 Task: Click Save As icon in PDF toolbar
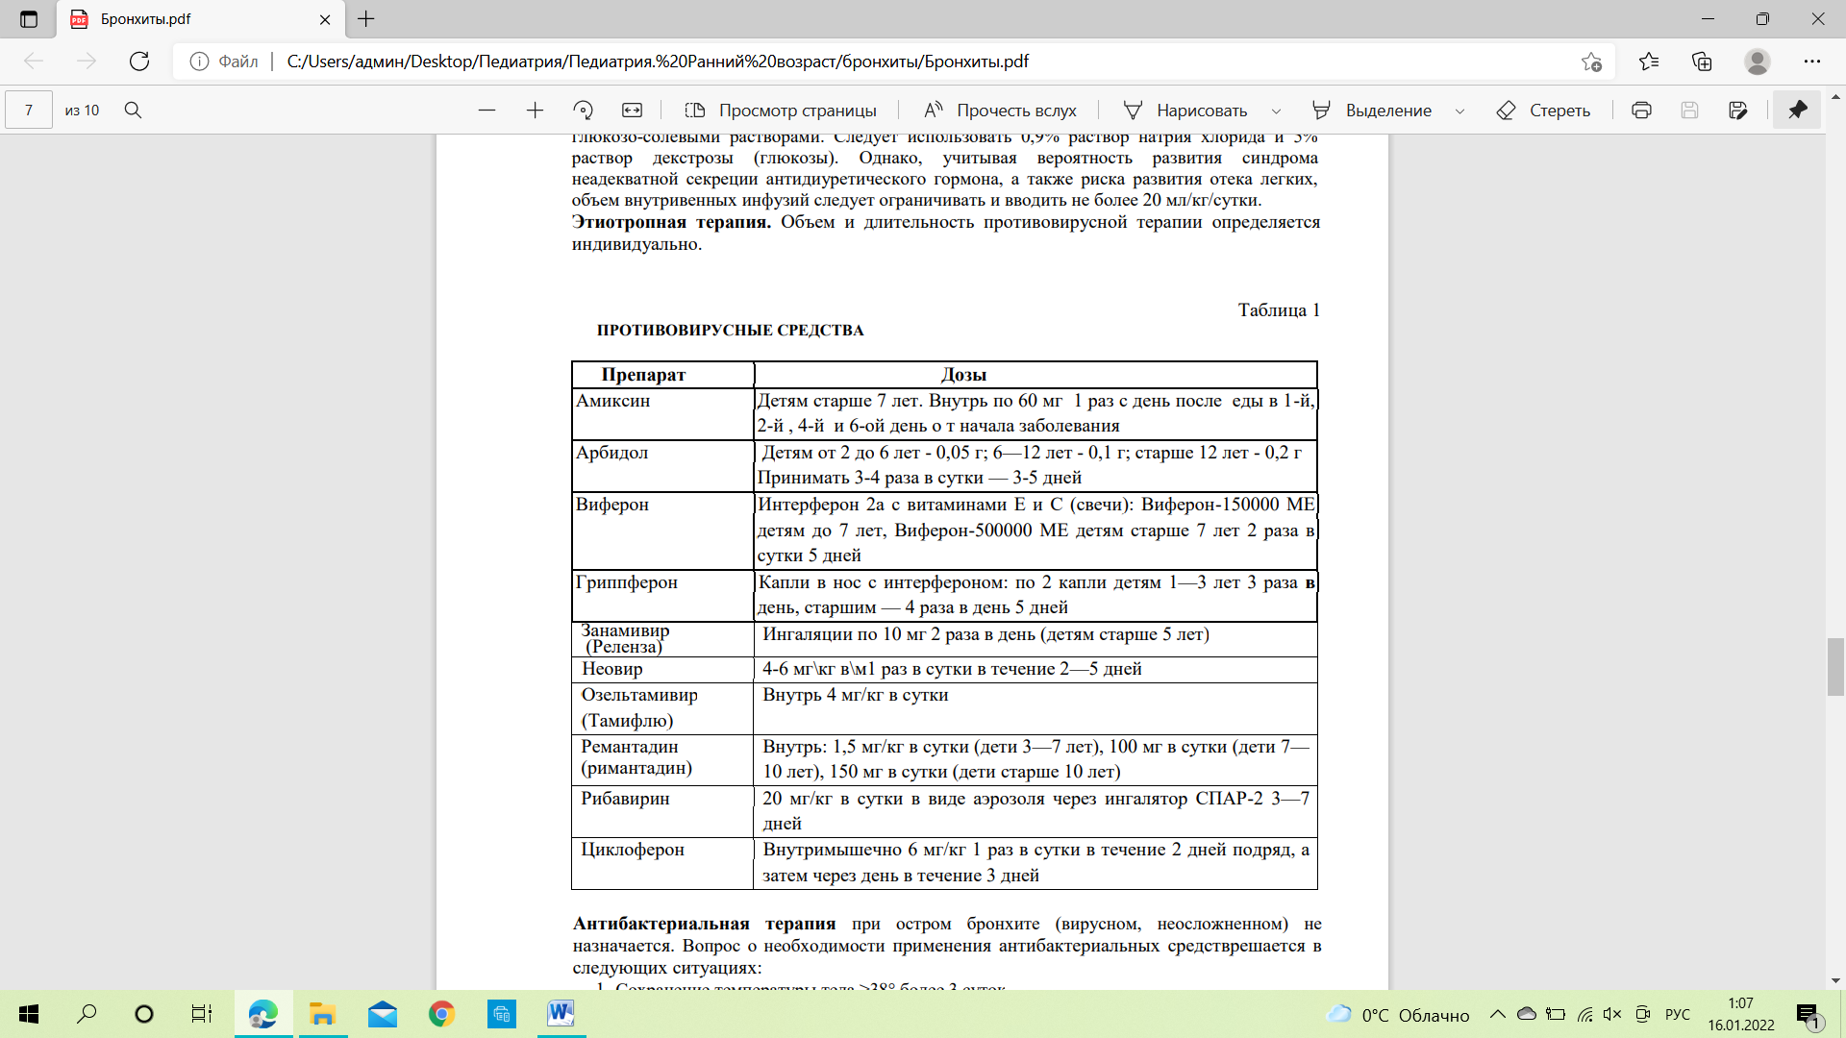(x=1737, y=111)
